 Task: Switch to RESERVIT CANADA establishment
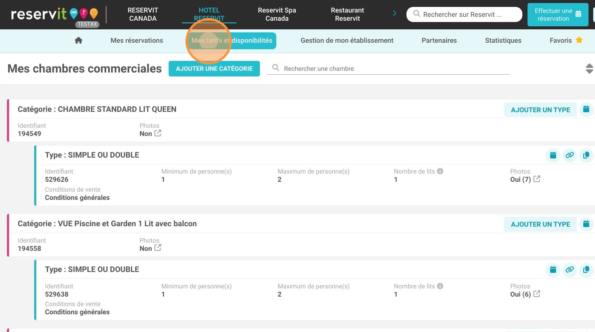tap(143, 14)
